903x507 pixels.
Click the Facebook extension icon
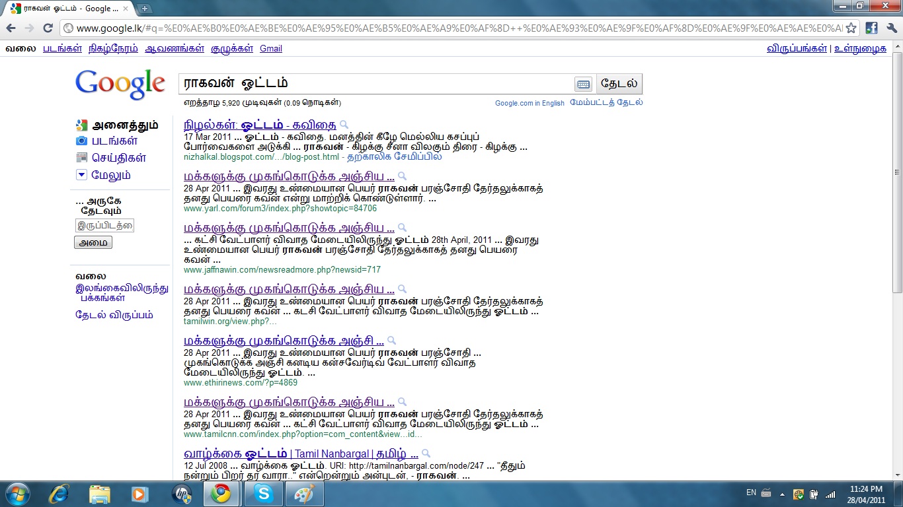click(x=871, y=28)
